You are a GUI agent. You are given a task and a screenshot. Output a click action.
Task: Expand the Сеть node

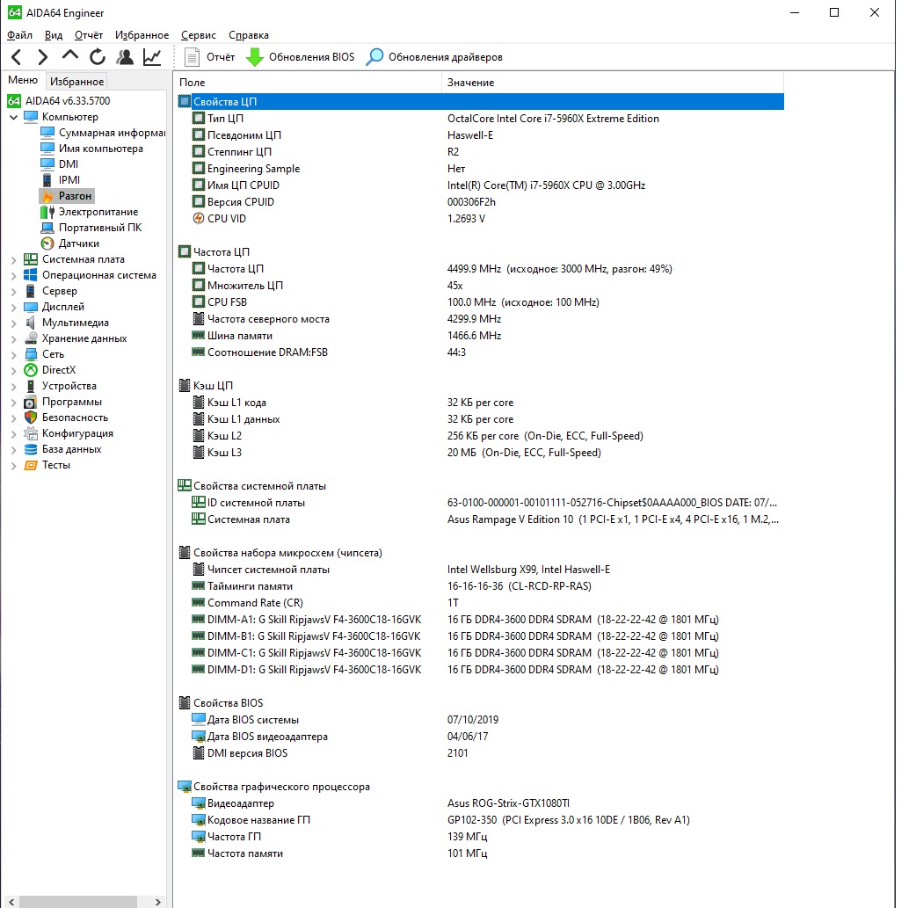13,354
